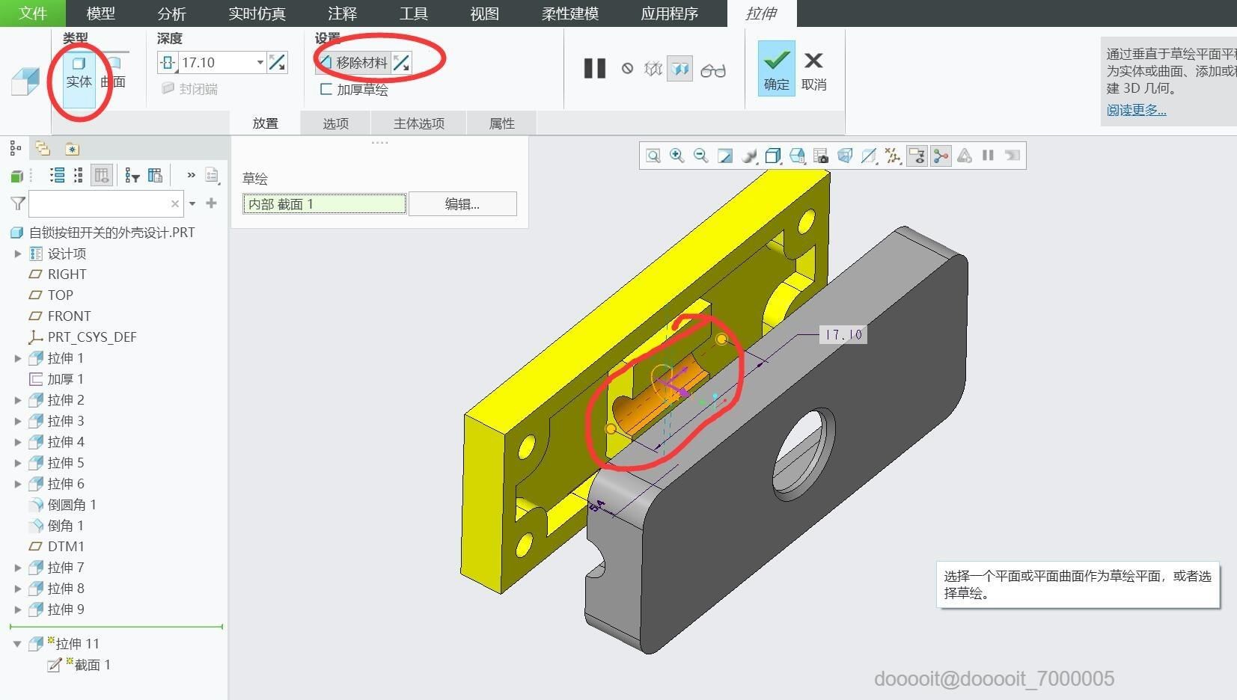Click the green checkmark 确定 button
Image resolution: width=1237 pixels, height=700 pixels.
tap(776, 69)
